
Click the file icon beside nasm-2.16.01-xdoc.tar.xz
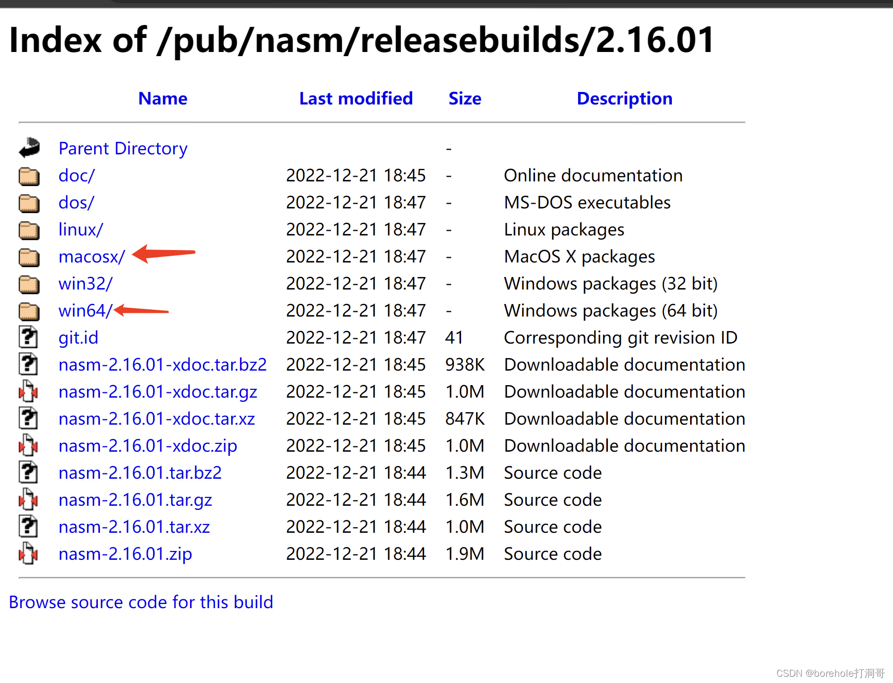(x=29, y=418)
